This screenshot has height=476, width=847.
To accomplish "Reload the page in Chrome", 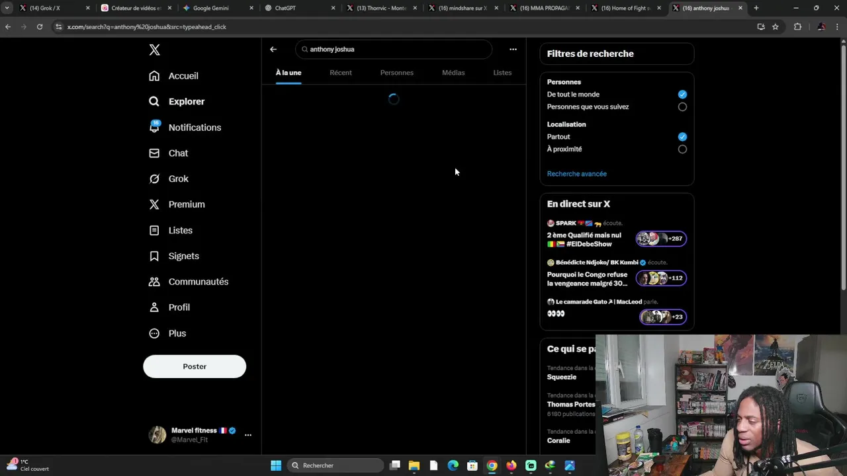I will 40,26.
